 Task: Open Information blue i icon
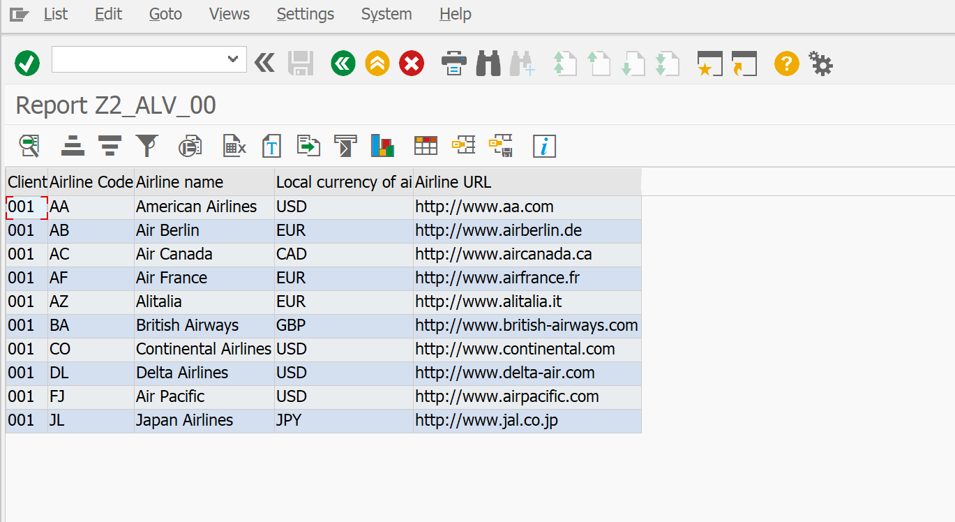coord(544,146)
